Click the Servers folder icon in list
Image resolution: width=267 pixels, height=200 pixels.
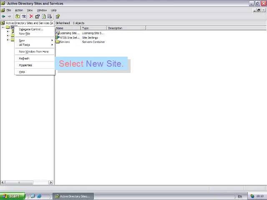click(x=58, y=42)
